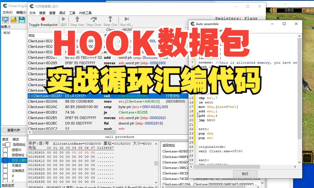The width and height of the screenshot is (314, 188).
Task: Click the Run till icon in debugger toolbar
Action: (x=126, y=19)
